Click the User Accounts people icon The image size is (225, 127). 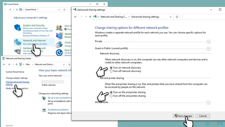59,28
